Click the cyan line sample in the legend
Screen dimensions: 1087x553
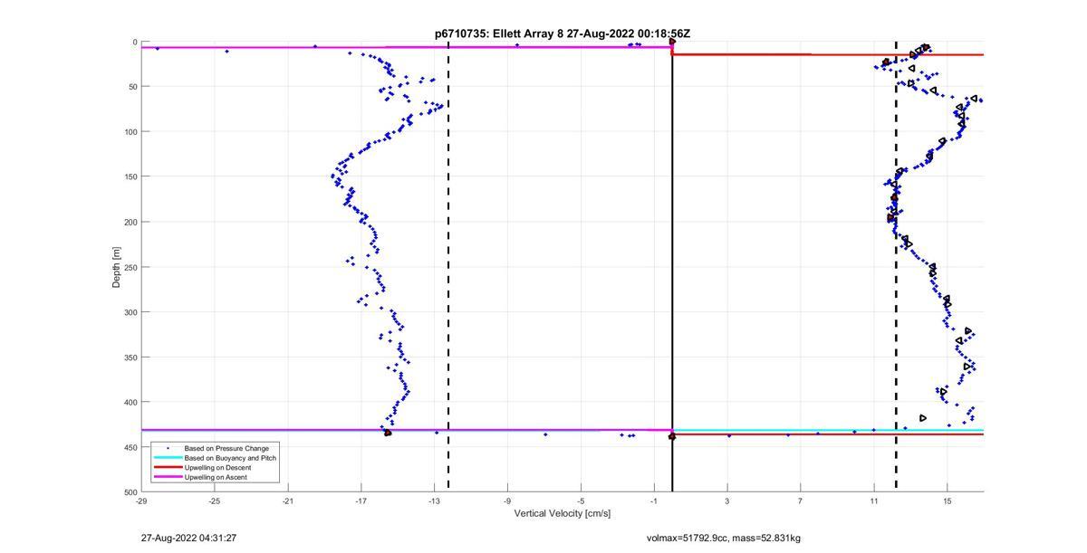pyautogui.click(x=168, y=458)
